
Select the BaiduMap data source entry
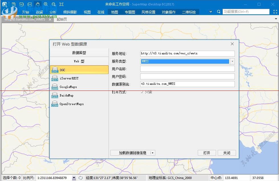(x=55, y=95)
